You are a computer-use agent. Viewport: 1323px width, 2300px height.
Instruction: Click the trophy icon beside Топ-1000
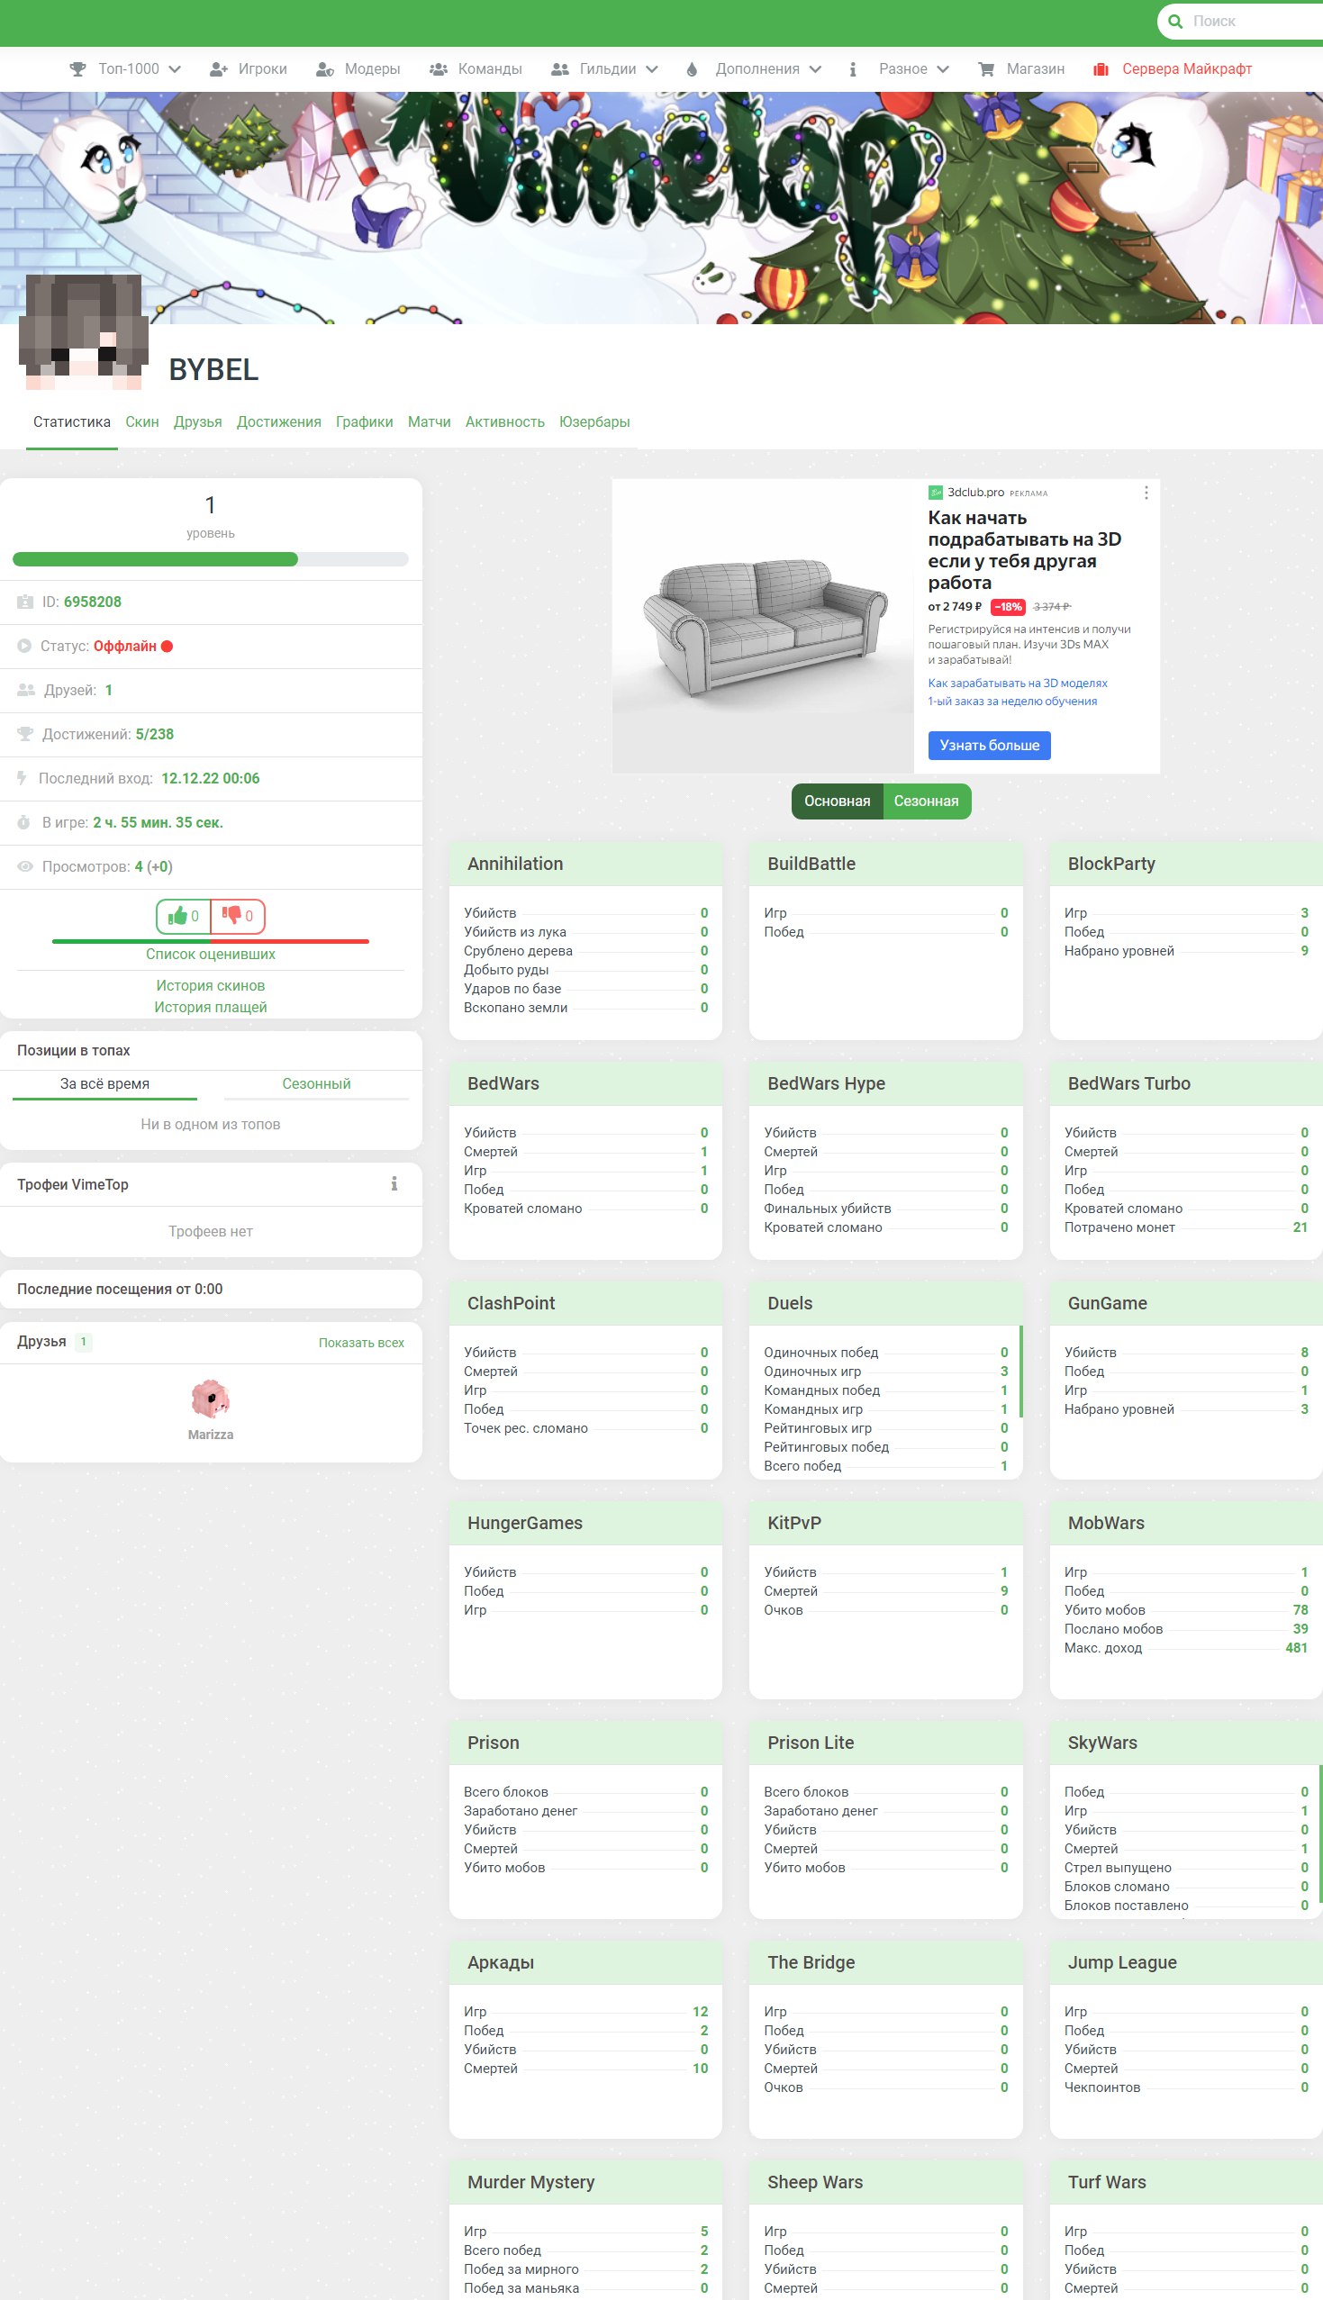tap(78, 69)
